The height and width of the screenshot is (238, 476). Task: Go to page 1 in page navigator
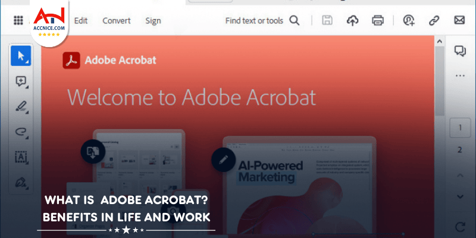click(x=460, y=127)
